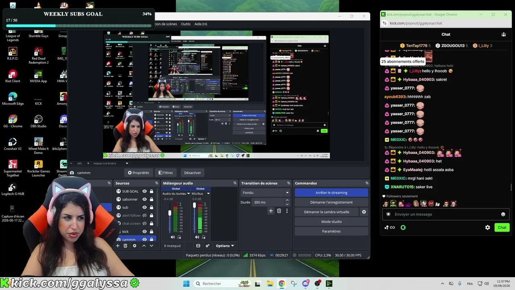Open Discord from the taskbar
This screenshot has width=515, height=290.
tap(306, 284)
